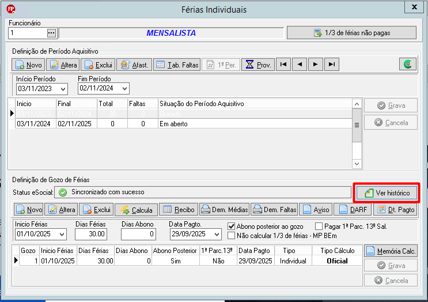Go to last period record
Viewport: 428px width, 302px height.
pos(332,65)
